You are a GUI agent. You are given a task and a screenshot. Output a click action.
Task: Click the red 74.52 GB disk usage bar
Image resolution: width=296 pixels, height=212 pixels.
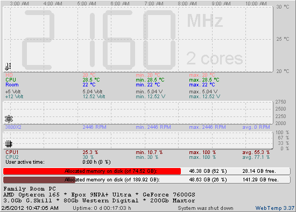92,171
